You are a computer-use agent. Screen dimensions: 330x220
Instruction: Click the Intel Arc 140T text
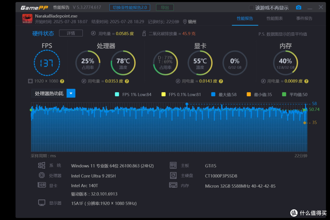[85, 186]
